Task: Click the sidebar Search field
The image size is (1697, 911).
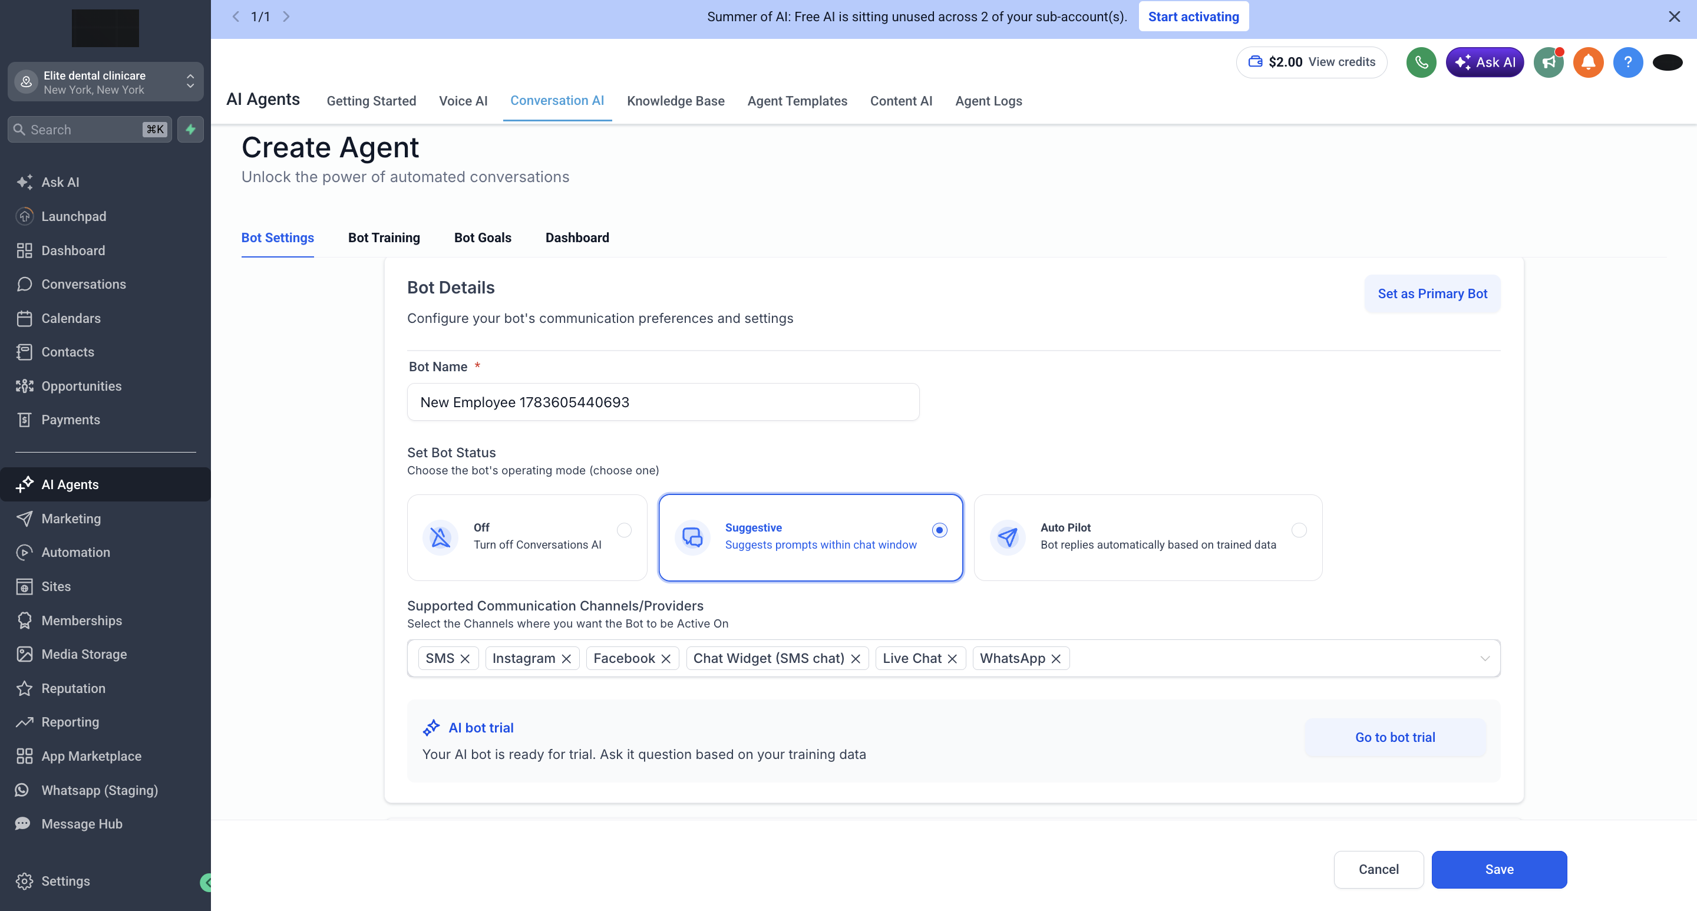Action: [90, 129]
